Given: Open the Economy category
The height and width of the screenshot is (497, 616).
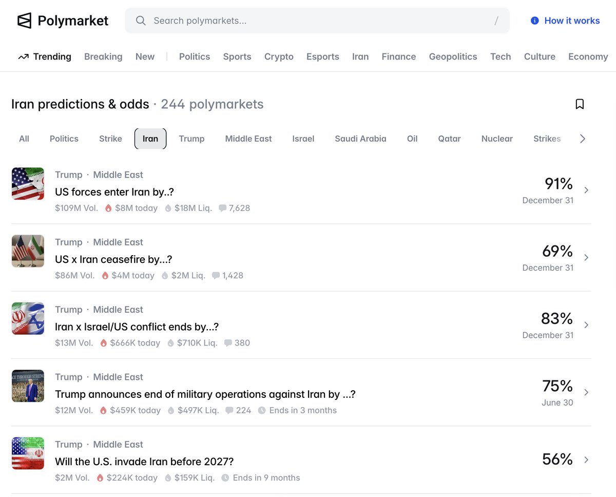Looking at the screenshot, I should [x=588, y=56].
